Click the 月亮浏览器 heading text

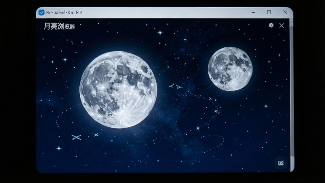[59, 26]
